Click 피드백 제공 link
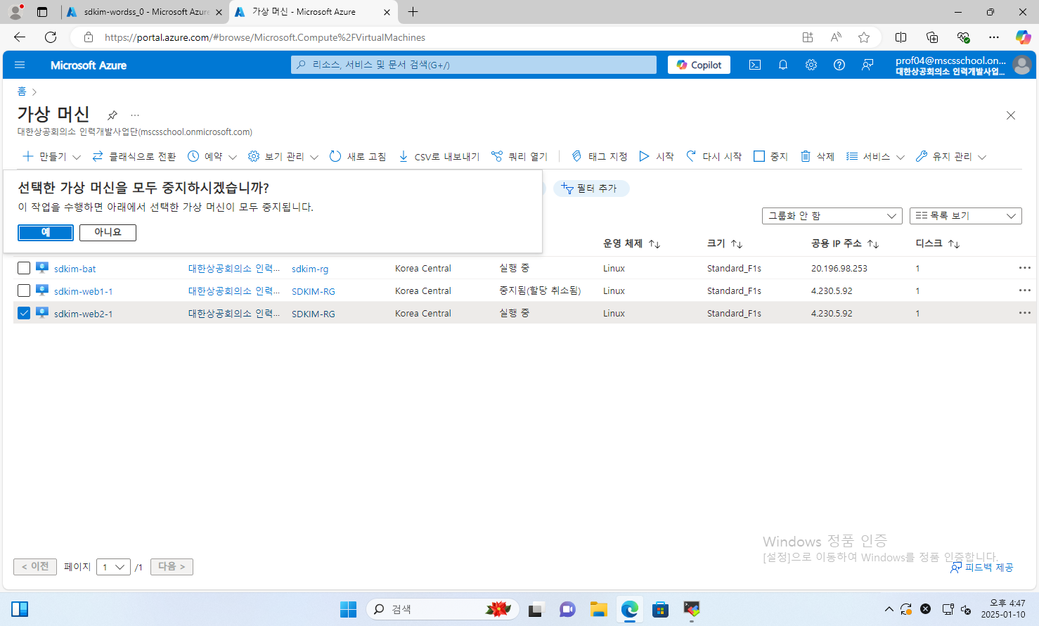This screenshot has height=626, width=1039. pos(982,567)
